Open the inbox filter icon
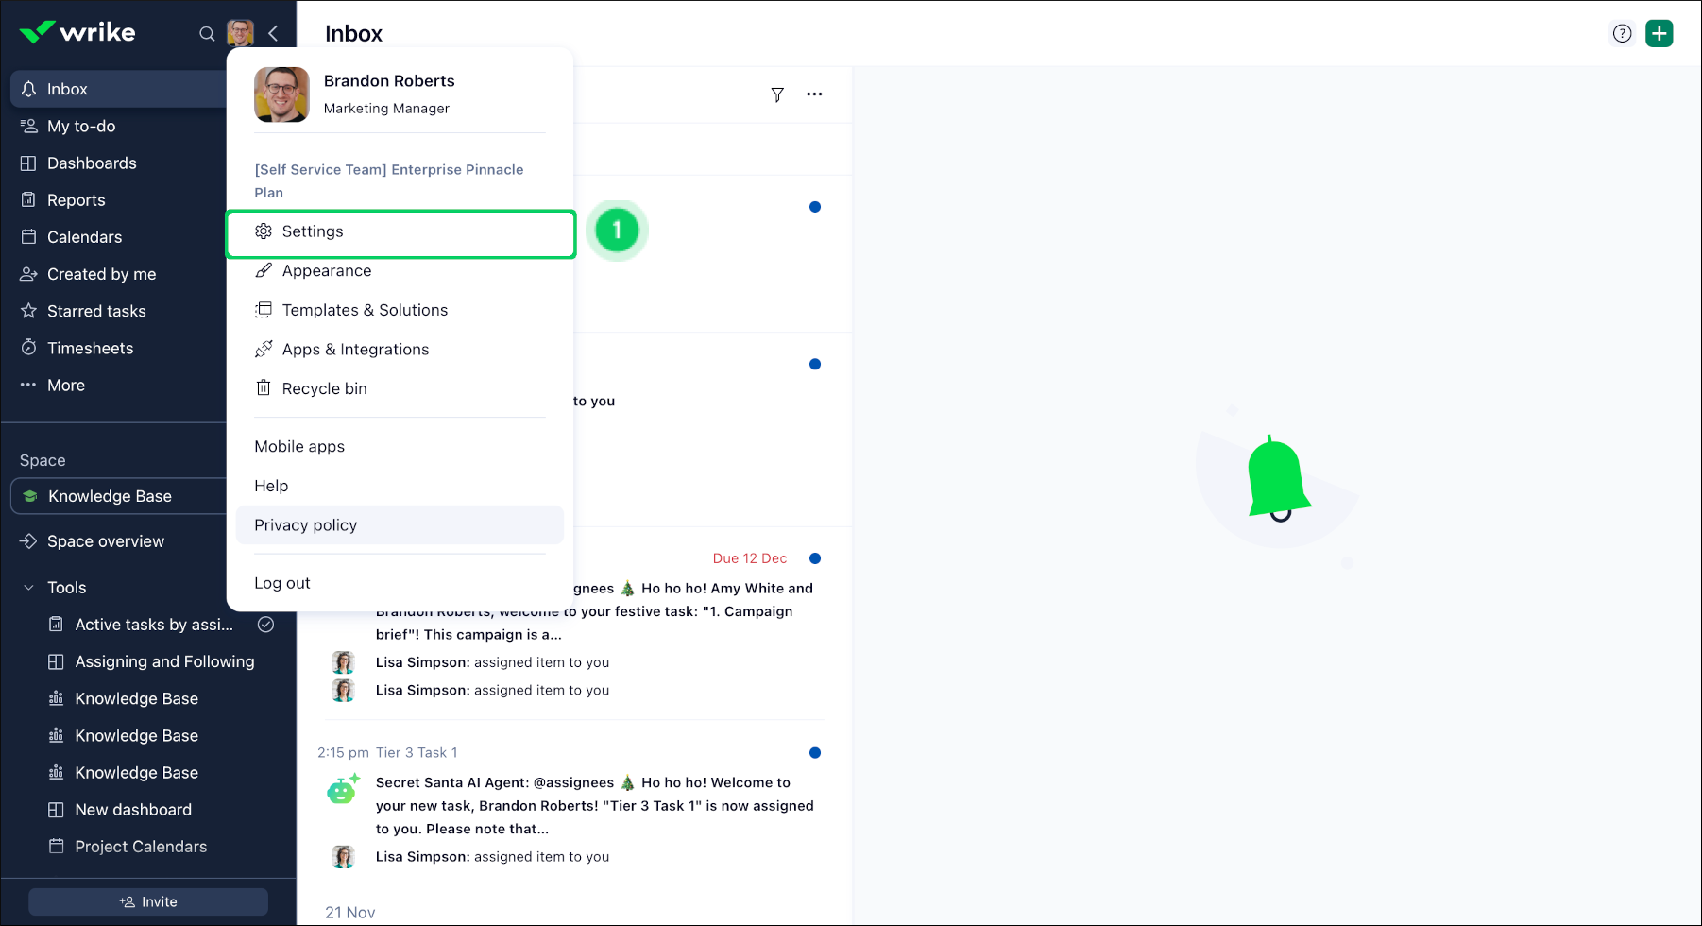The width and height of the screenshot is (1702, 926). (x=777, y=94)
